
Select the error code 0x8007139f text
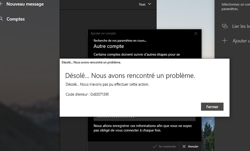click(x=87, y=95)
